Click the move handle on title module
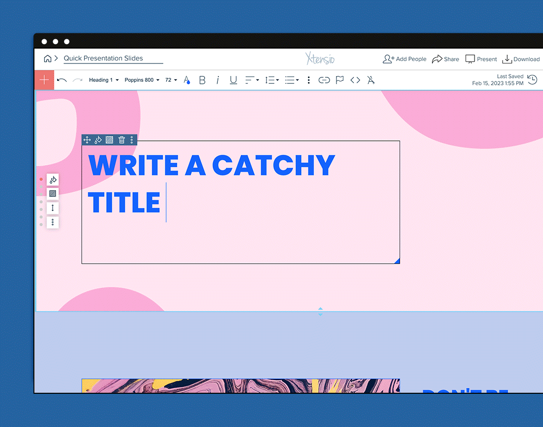The height and width of the screenshot is (427, 543). click(x=87, y=140)
